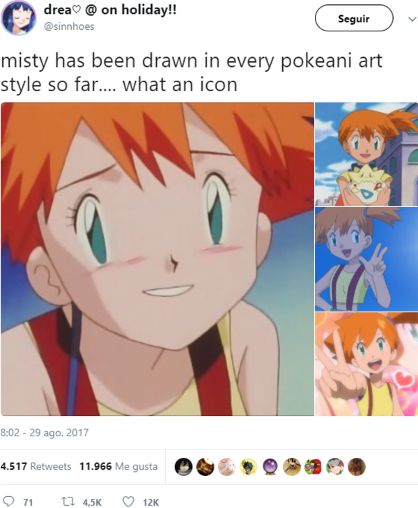Image resolution: width=418 pixels, height=508 pixels.
Task: View the 4.517 Retweets list
Action: pos(36,466)
